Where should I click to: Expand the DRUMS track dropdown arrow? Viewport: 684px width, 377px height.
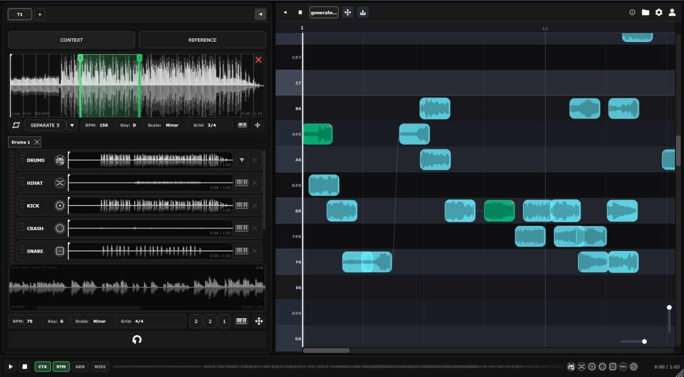(242, 160)
